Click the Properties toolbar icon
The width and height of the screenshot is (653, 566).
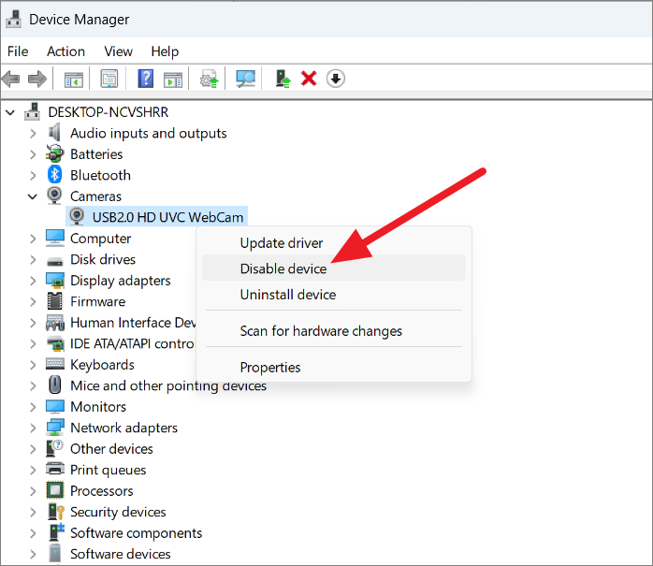click(x=109, y=79)
